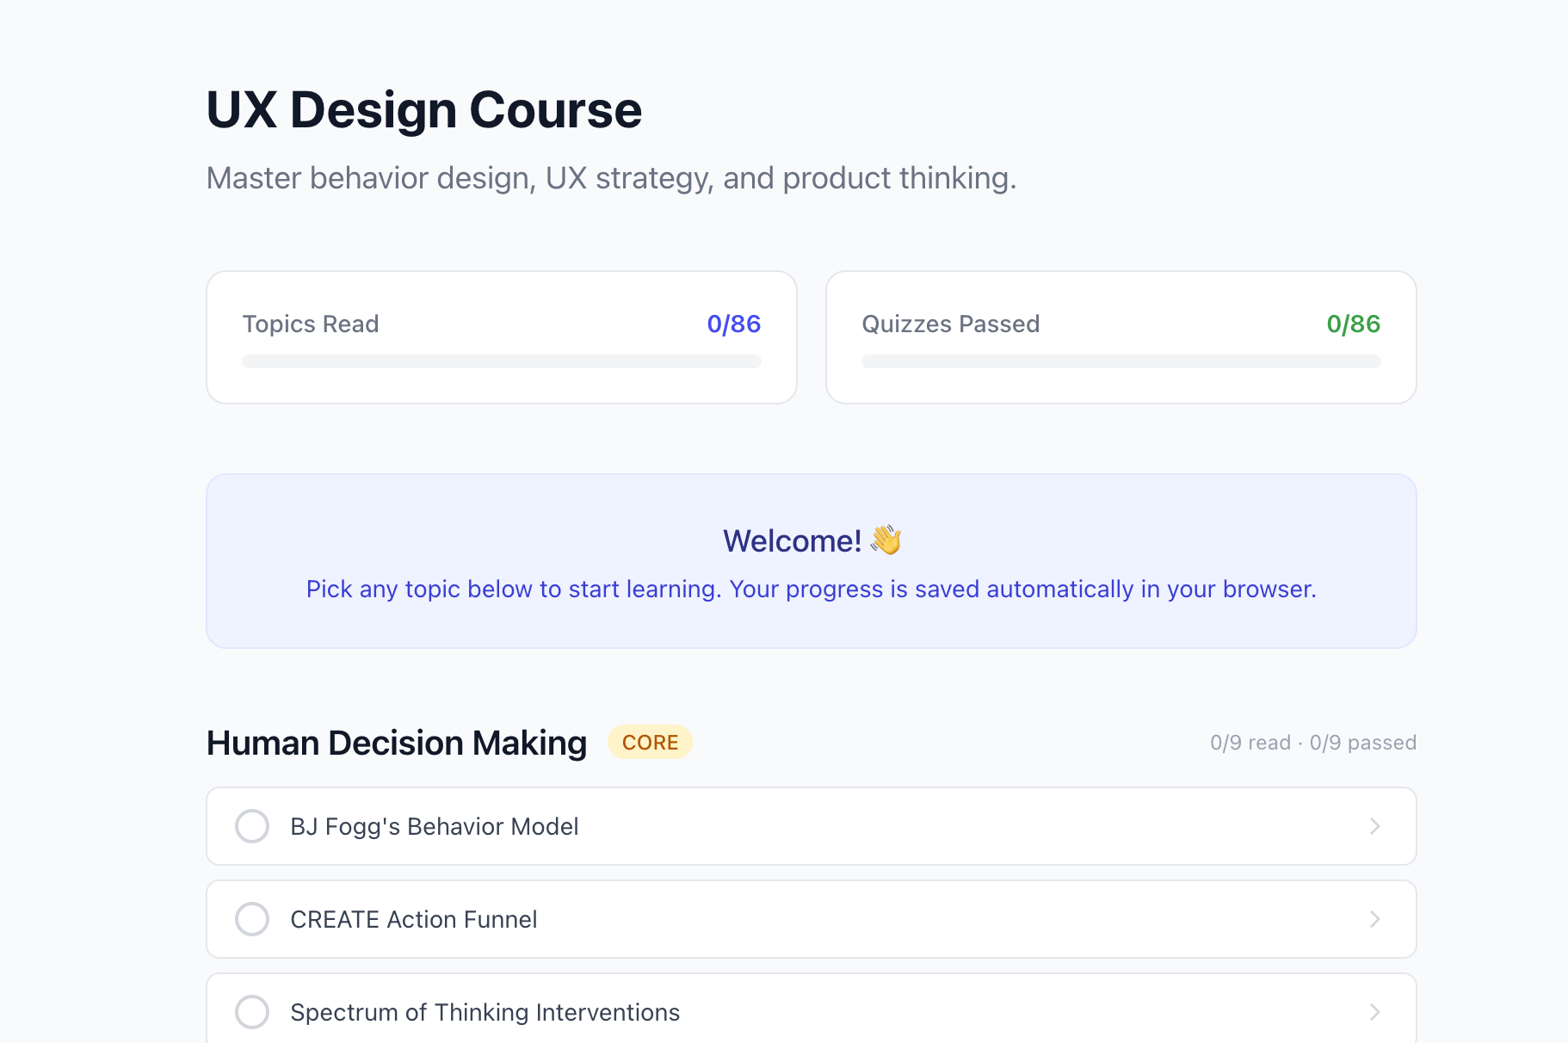Select Spectrum of Thinking Interventions topic

click(x=485, y=1012)
